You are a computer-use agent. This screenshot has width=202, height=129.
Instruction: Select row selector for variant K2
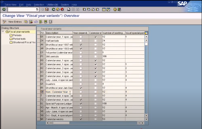click(39, 68)
